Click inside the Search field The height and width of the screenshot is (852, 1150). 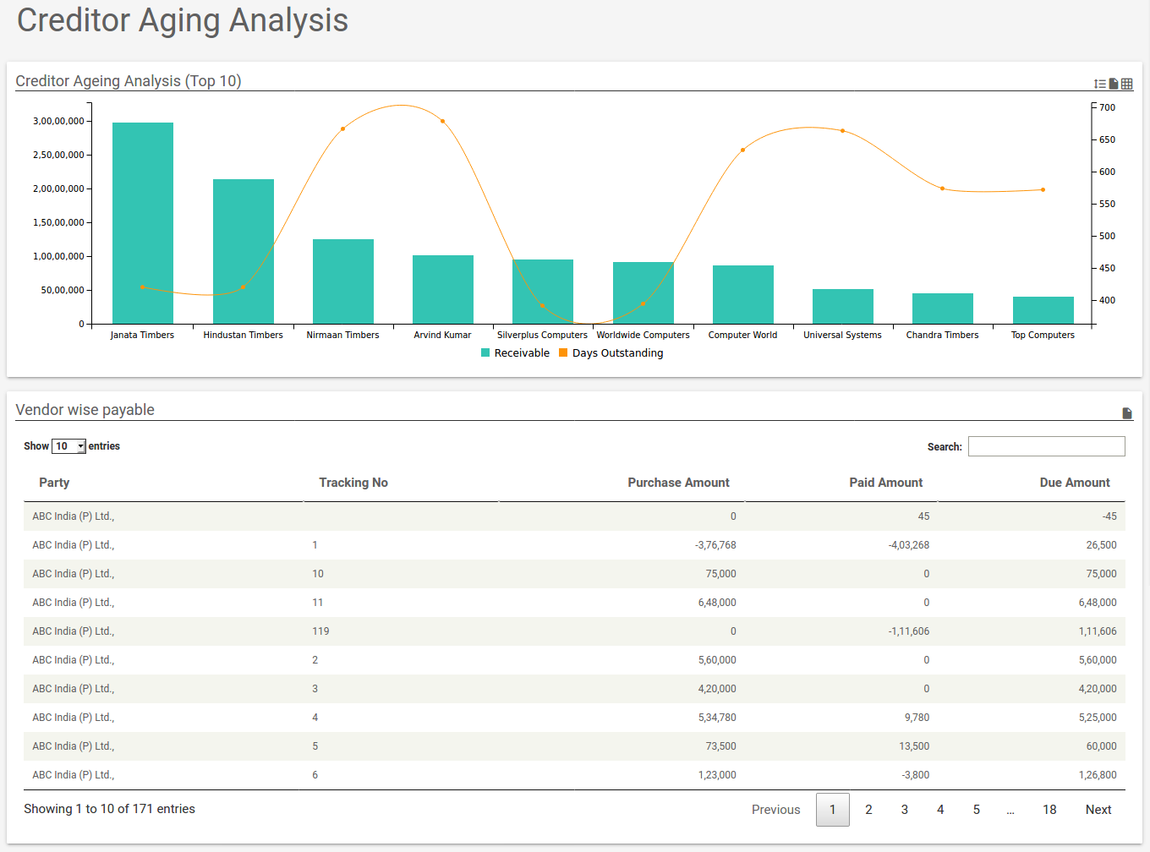pos(1046,445)
